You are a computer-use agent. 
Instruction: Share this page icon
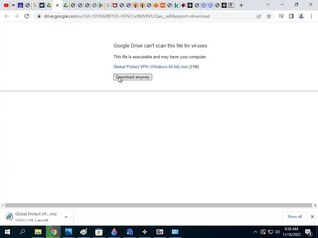(259, 16)
